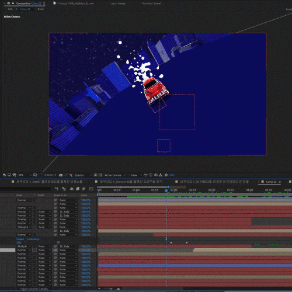
Task: Open Composition Mini-Flowchart in timeline
Action: pos(57,189)
